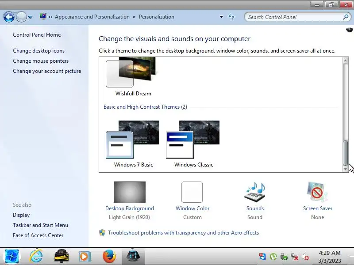Open Ease of Access Center
This screenshot has height=265, width=354.
(38, 235)
